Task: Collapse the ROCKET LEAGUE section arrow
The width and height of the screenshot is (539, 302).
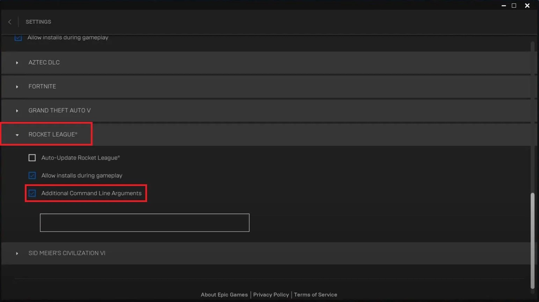Action: pyautogui.click(x=17, y=135)
